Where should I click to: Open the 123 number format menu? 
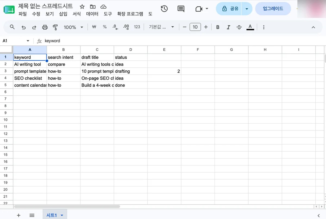click(x=137, y=27)
